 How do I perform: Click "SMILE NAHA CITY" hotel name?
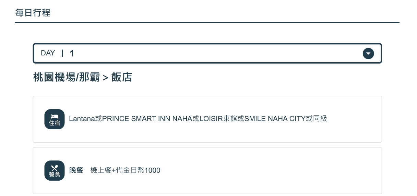[x=275, y=119]
